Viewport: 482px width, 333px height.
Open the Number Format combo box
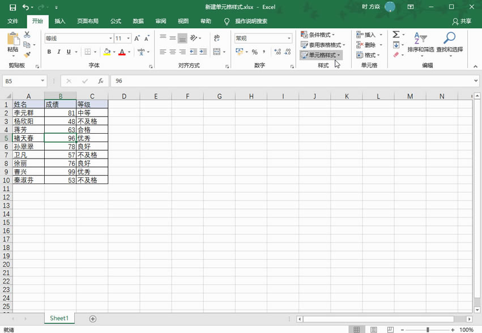[263, 37]
